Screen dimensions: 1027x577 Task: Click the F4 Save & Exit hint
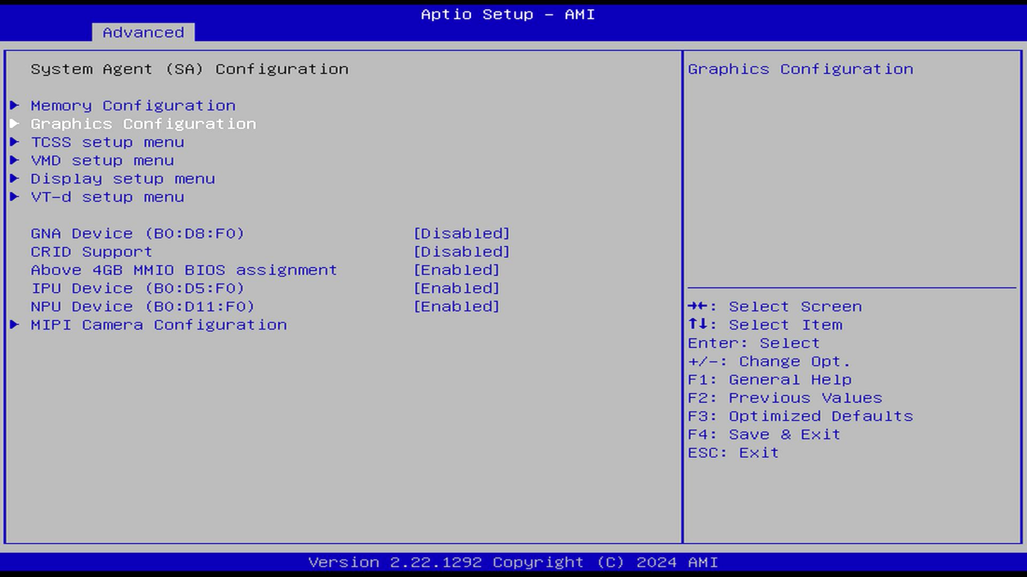coord(763,434)
